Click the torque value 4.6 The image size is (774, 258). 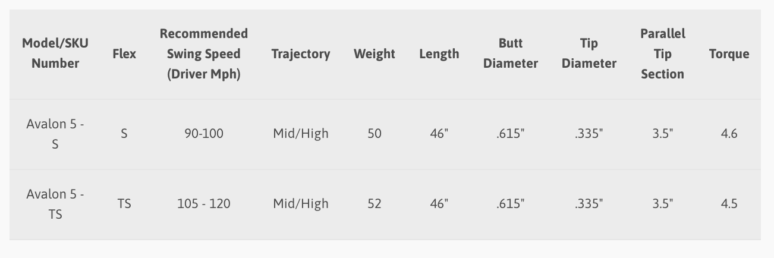pos(729,133)
